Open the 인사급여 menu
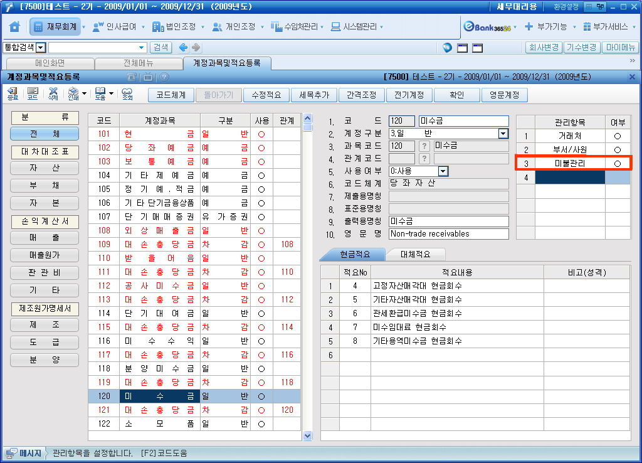 pos(115,26)
